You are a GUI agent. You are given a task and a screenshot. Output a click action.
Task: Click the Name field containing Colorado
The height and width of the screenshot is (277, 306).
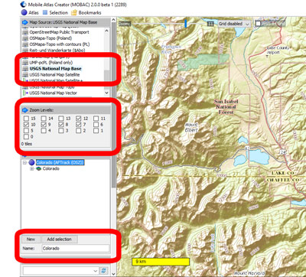click(76, 248)
